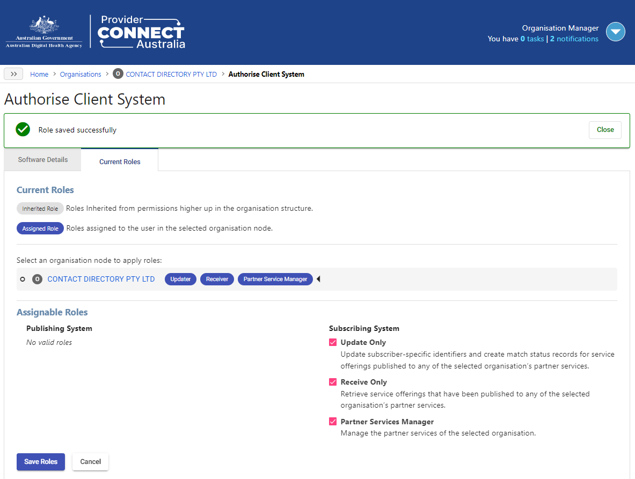Viewport: 635px width, 479px height.
Task: Uncheck the Partner Services Manager checkbox
Action: point(333,422)
